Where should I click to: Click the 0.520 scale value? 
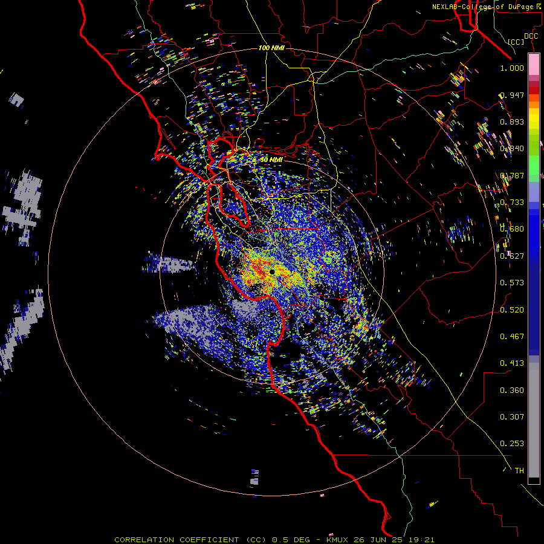512,310
